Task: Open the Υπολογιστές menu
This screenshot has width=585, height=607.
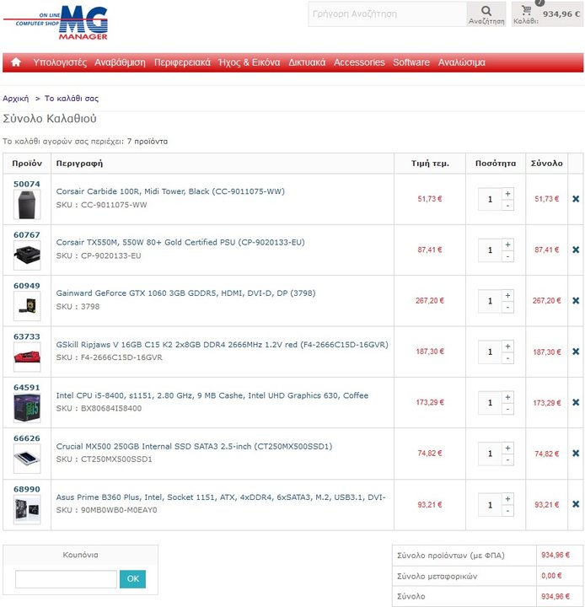Action: 60,62
